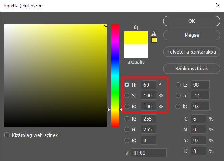Click inside the yellow color field
224x161 pixels.
click(x=56, y=76)
